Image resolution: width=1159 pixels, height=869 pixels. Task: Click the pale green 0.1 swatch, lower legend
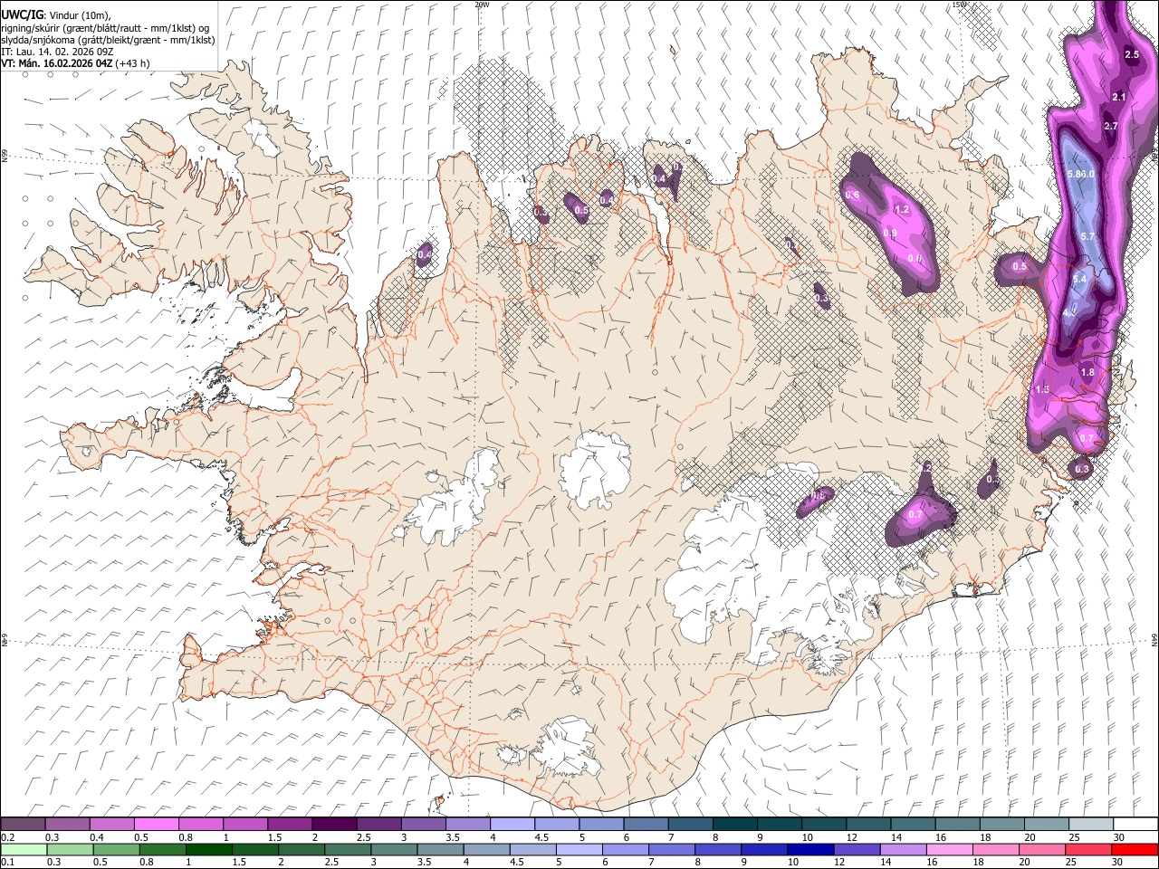click(x=24, y=849)
